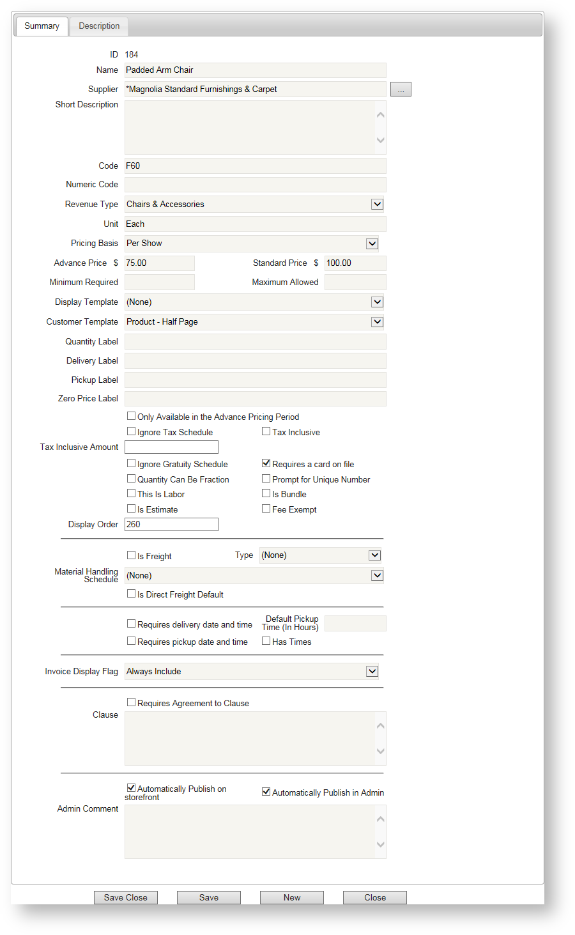Open supplier lookup ellipsis button
Screen dimensions: 575x935
tap(401, 89)
